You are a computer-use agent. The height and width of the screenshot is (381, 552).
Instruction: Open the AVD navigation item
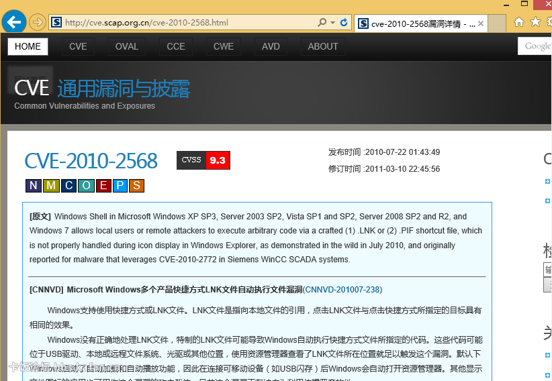pos(271,46)
